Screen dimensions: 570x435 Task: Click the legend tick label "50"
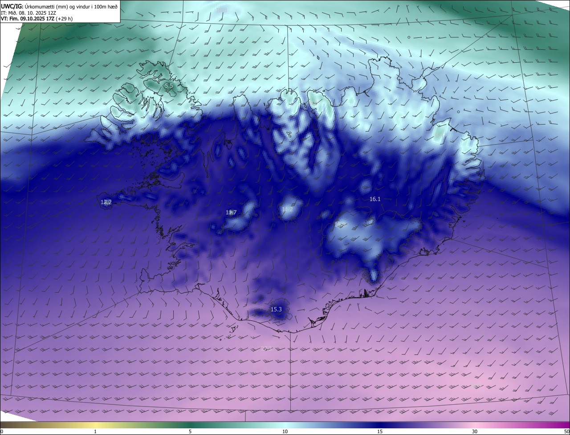pyautogui.click(x=566, y=431)
